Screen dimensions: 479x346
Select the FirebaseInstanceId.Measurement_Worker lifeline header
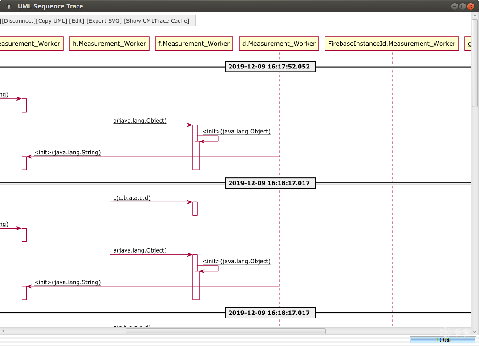(x=392, y=44)
